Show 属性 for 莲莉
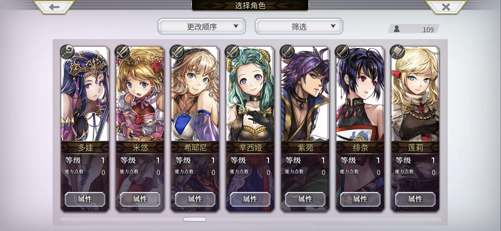The height and width of the screenshot is (231, 501). click(x=415, y=199)
